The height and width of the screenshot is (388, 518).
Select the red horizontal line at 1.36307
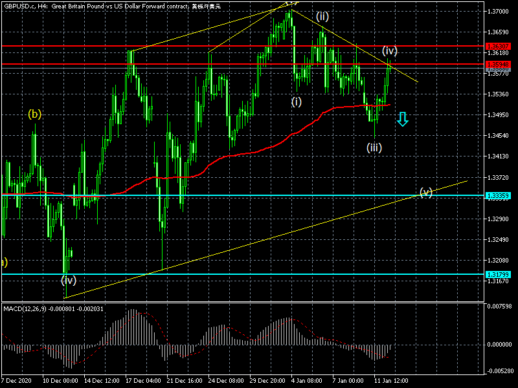click(x=243, y=46)
